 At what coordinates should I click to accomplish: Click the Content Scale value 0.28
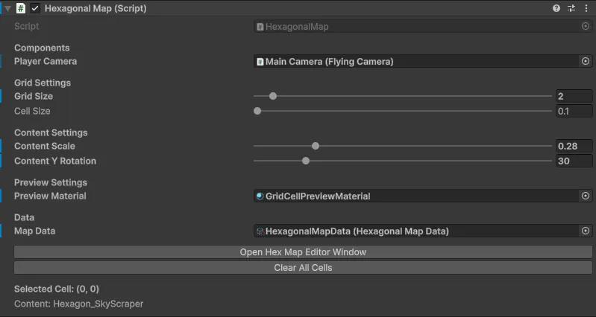coord(574,146)
